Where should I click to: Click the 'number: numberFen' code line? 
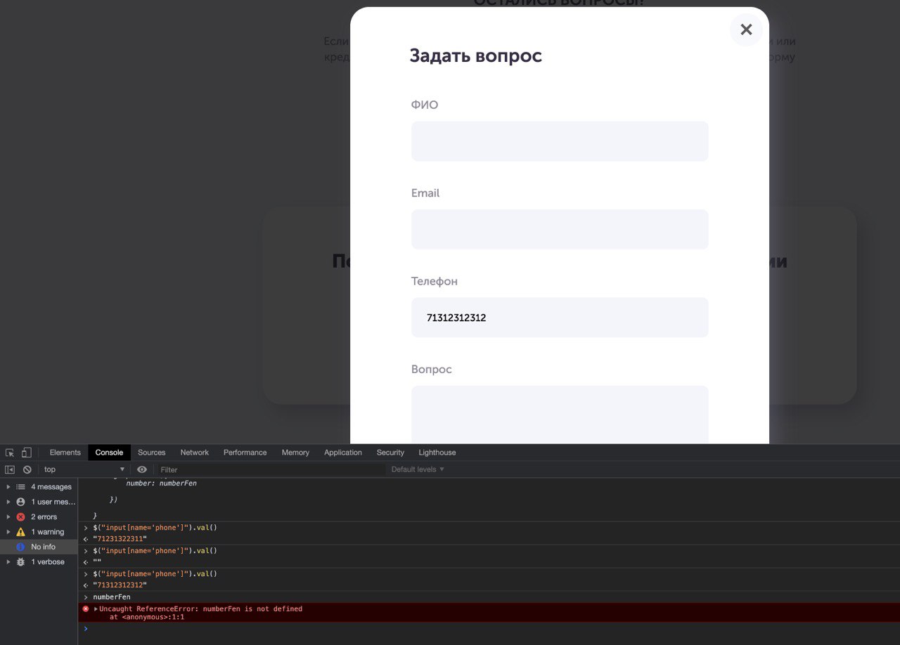[161, 483]
